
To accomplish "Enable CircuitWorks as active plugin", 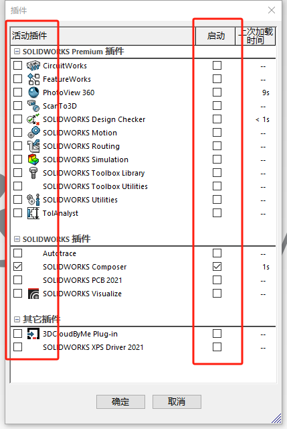I will click(18, 66).
